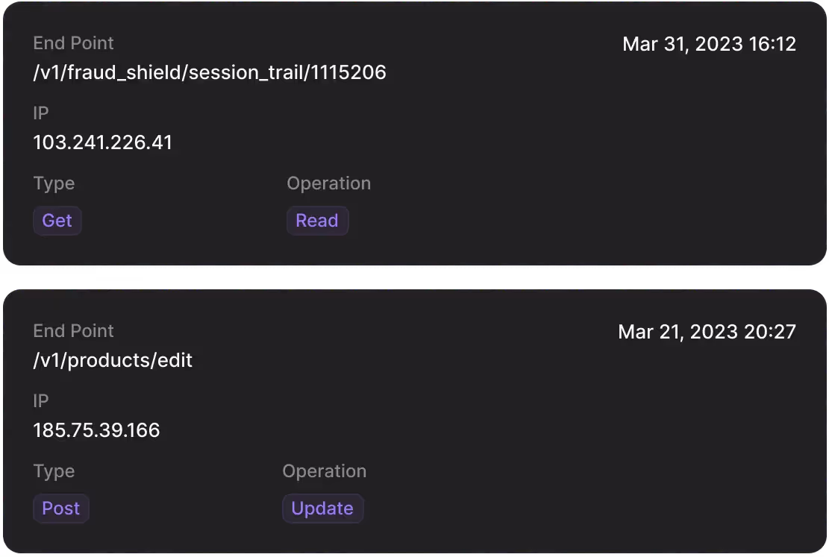Click the Mar 21, 2023 20:27 timestamp

click(x=707, y=332)
